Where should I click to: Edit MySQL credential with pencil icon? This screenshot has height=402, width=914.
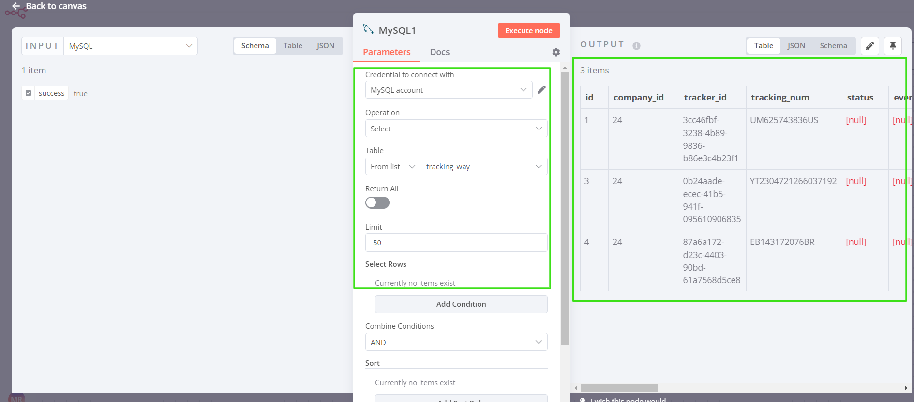pos(541,90)
